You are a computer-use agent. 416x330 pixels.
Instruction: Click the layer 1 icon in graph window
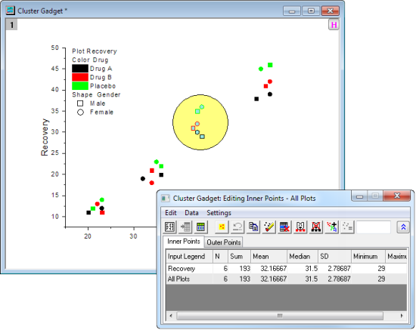[x=11, y=25]
